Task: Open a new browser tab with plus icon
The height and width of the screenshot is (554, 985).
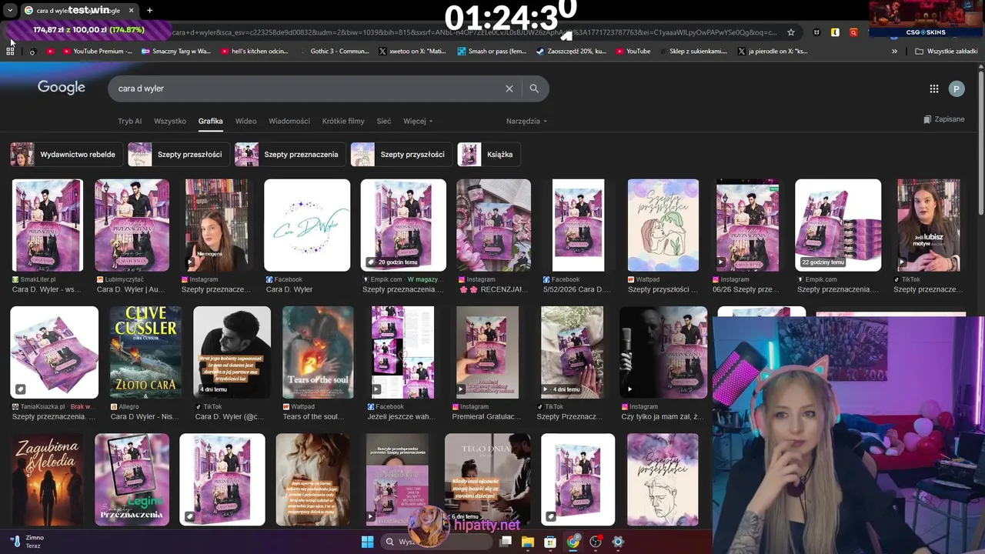Action: click(x=149, y=10)
